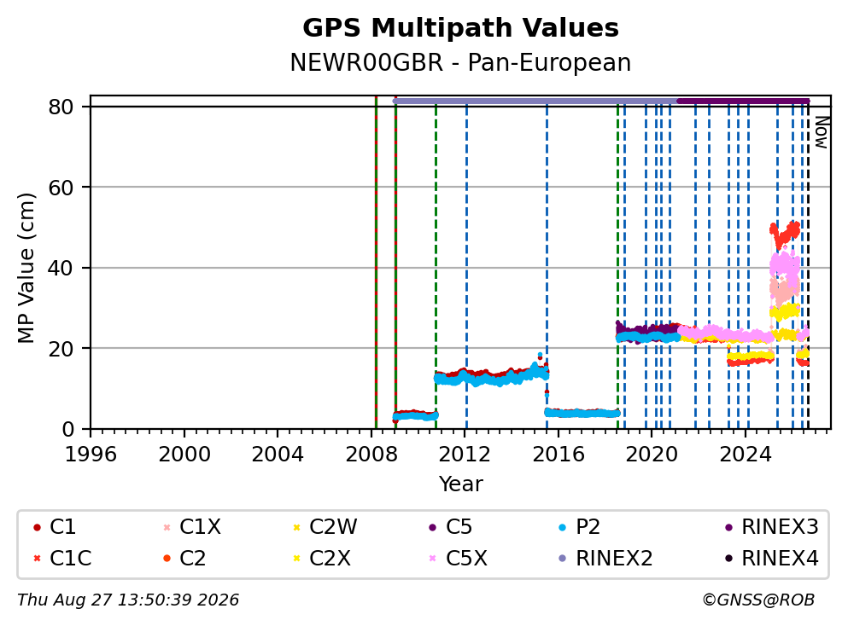Click the C1C red cross legend marker
The height and width of the screenshot is (626, 848).
[37, 559]
